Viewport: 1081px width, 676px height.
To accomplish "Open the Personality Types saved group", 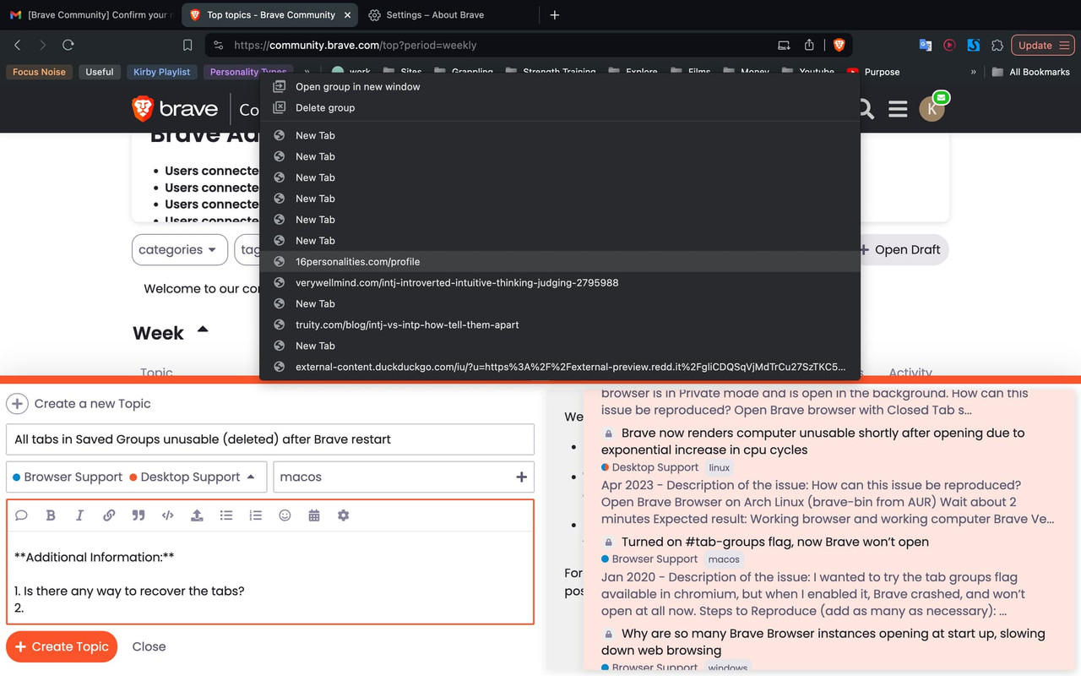I will [x=248, y=72].
